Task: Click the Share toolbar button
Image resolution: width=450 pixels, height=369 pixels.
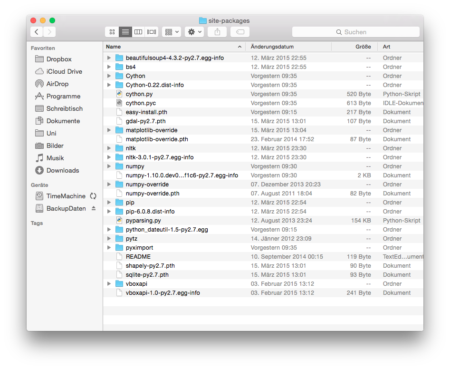Action: [217, 32]
